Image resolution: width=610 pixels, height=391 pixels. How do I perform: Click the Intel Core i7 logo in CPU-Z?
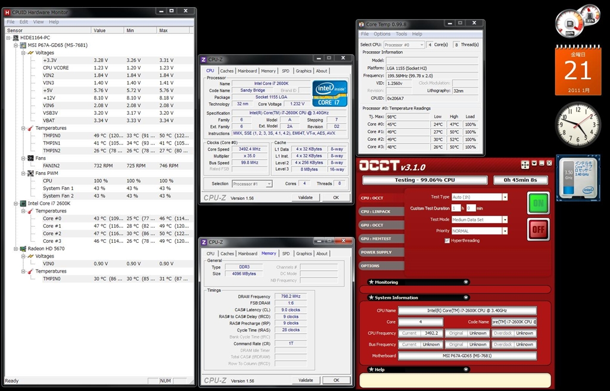330,93
